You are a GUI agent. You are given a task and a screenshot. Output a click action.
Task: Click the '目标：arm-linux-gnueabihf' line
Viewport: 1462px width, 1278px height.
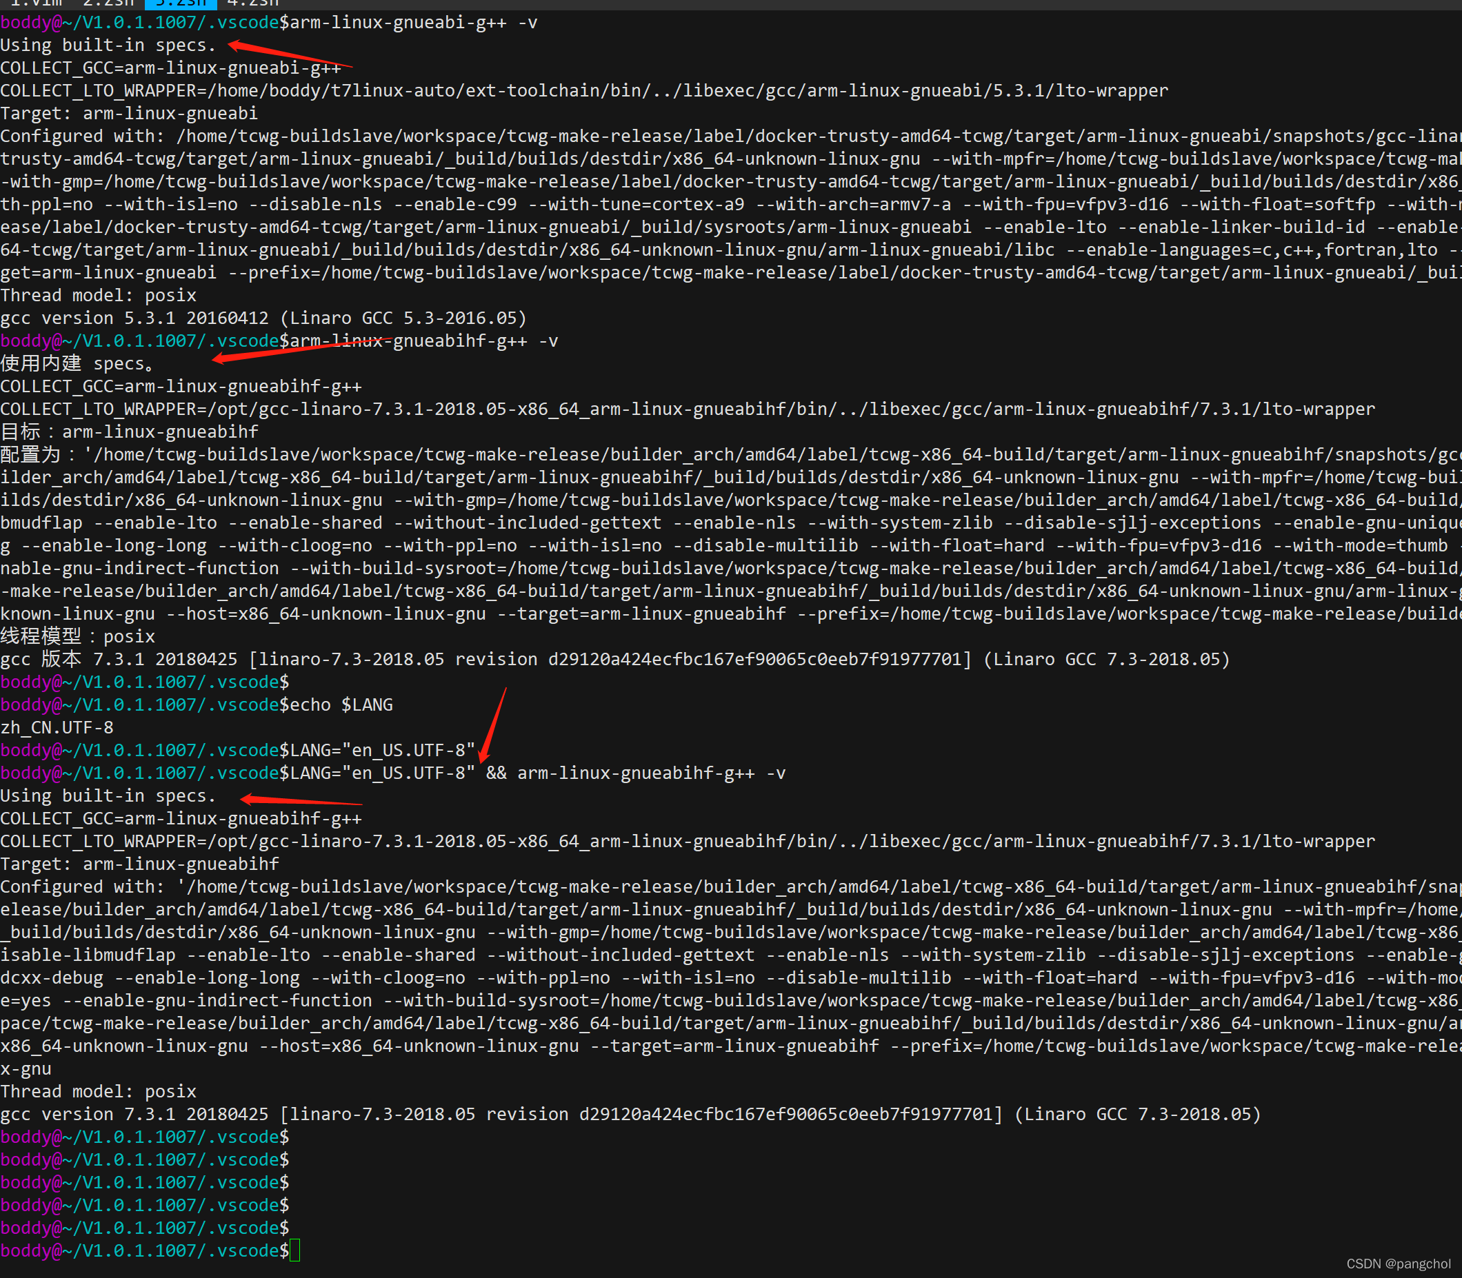(129, 432)
